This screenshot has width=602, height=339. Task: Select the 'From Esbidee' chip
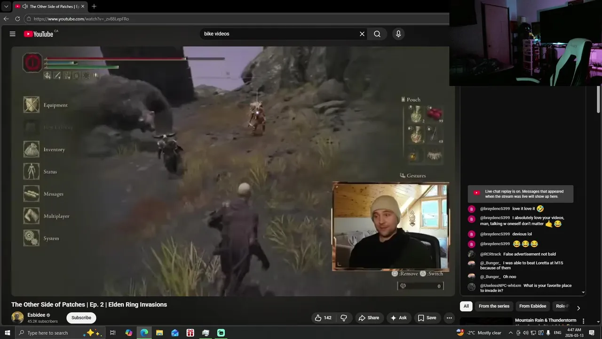[x=532, y=306]
